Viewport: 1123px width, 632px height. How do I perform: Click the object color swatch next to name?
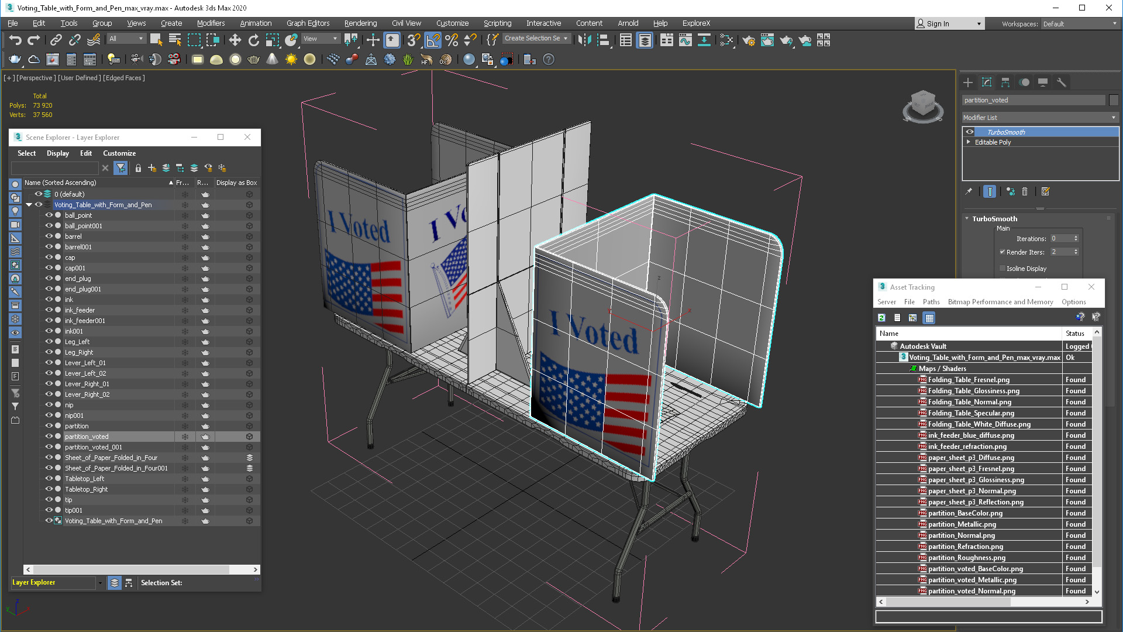pos(1114,100)
